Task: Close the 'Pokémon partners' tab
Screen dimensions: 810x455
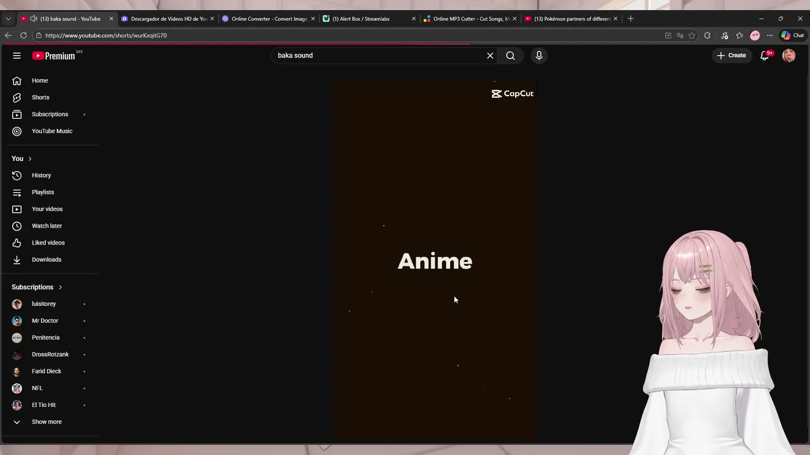Action: (x=615, y=19)
